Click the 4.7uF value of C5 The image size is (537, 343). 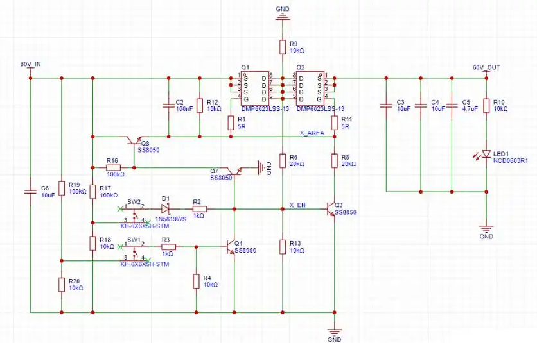(470, 109)
